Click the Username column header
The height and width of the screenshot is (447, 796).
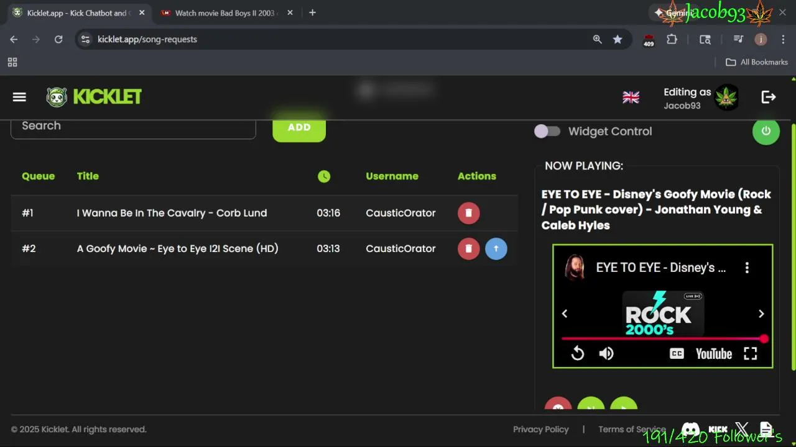(x=392, y=176)
